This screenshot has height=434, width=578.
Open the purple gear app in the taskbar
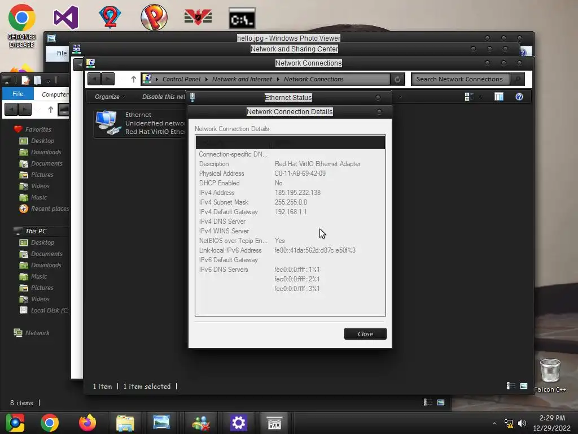pyautogui.click(x=239, y=423)
